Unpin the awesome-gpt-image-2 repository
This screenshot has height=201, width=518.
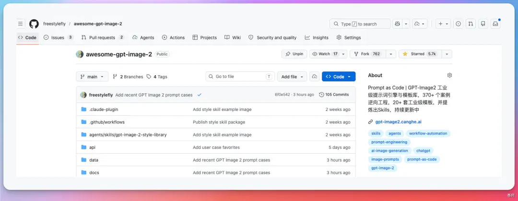coord(294,54)
